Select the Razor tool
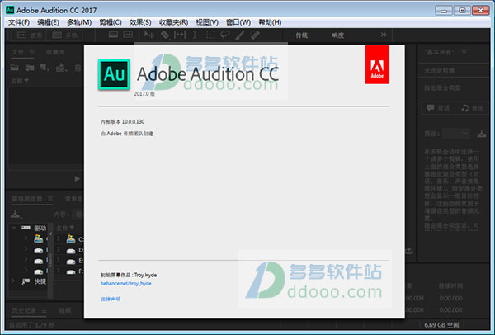Viewport: 495px width, 335px height. [165, 35]
